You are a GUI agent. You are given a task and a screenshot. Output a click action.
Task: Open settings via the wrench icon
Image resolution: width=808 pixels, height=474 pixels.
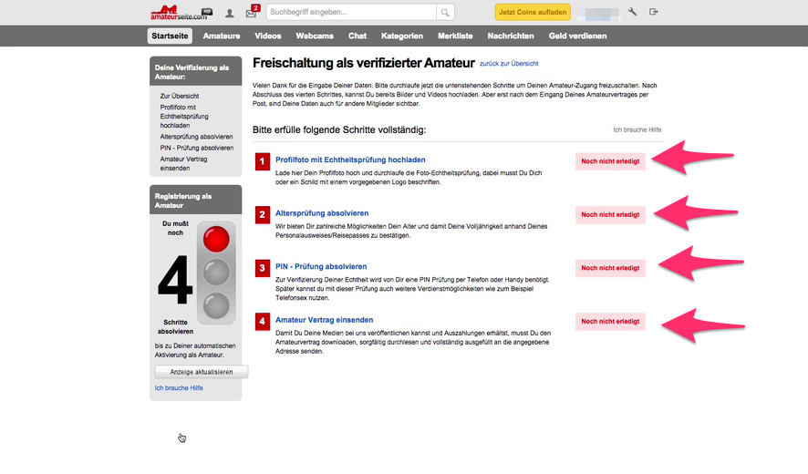pos(632,12)
